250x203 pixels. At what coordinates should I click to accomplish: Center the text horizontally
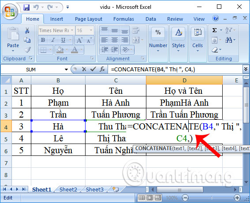click(115, 40)
